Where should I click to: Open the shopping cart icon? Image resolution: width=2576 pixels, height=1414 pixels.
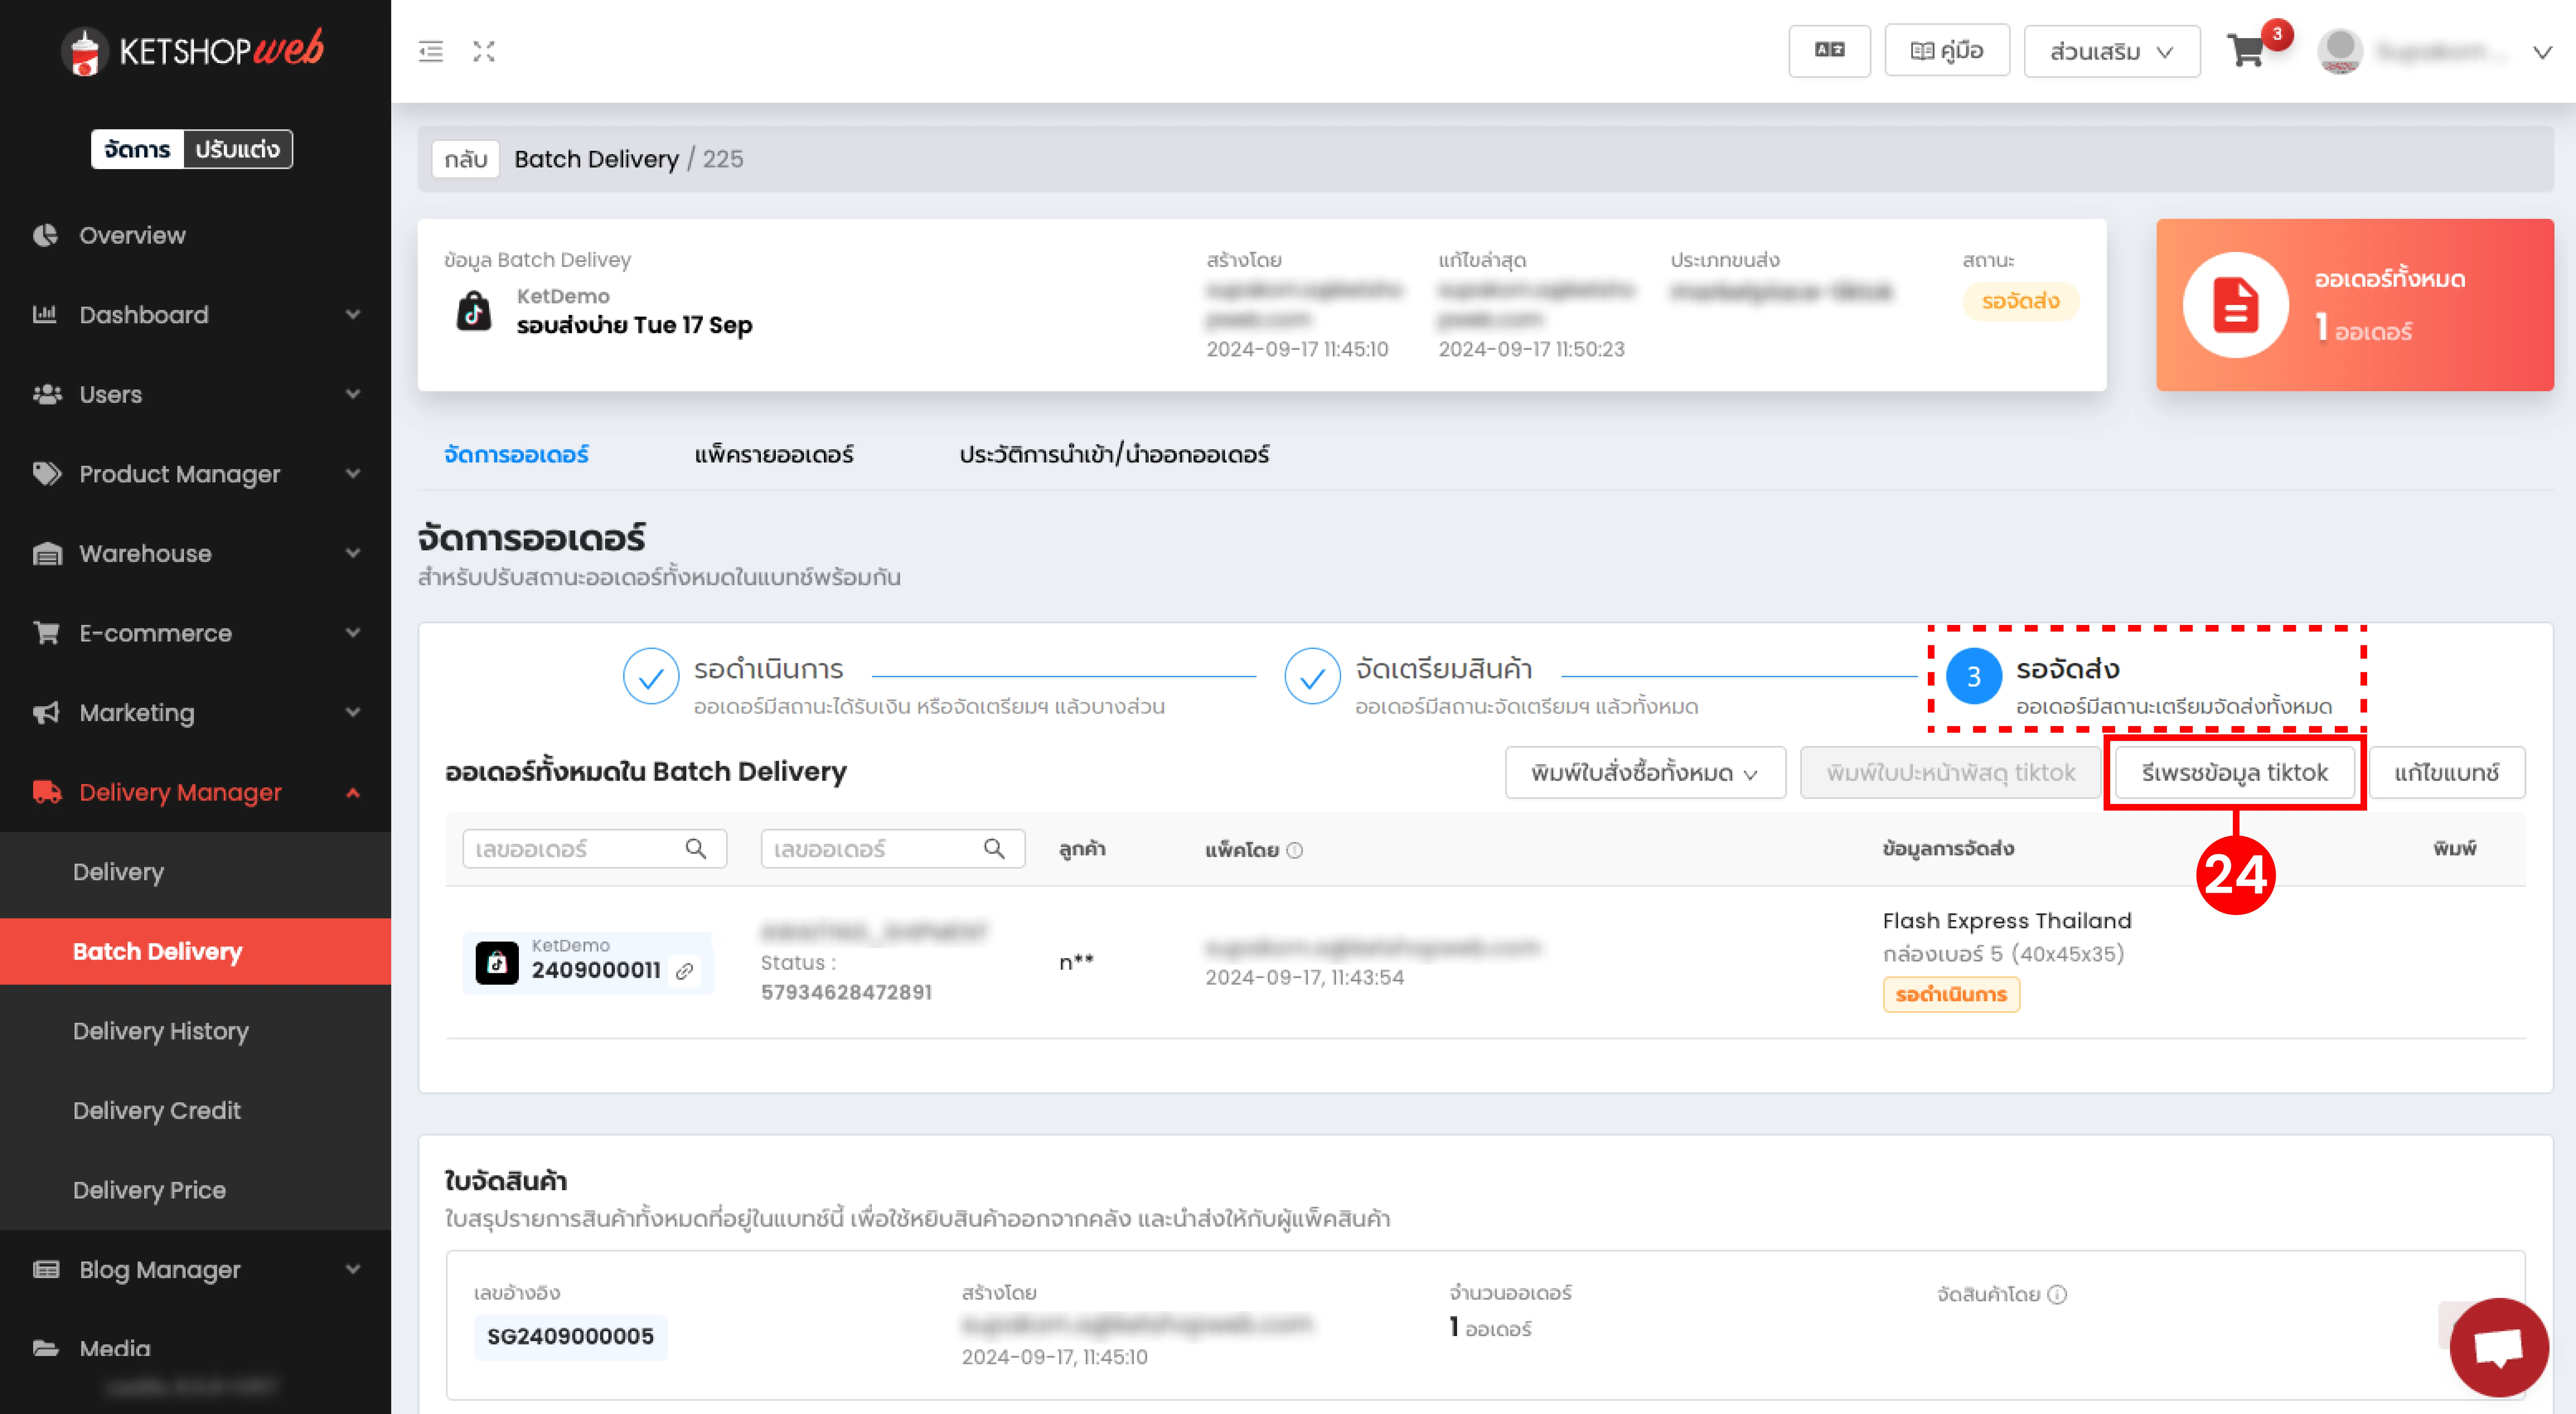tap(2246, 51)
